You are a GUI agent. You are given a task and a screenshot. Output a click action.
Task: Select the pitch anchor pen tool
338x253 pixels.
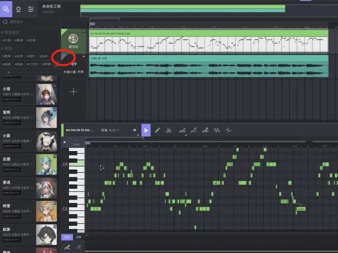pos(194,130)
